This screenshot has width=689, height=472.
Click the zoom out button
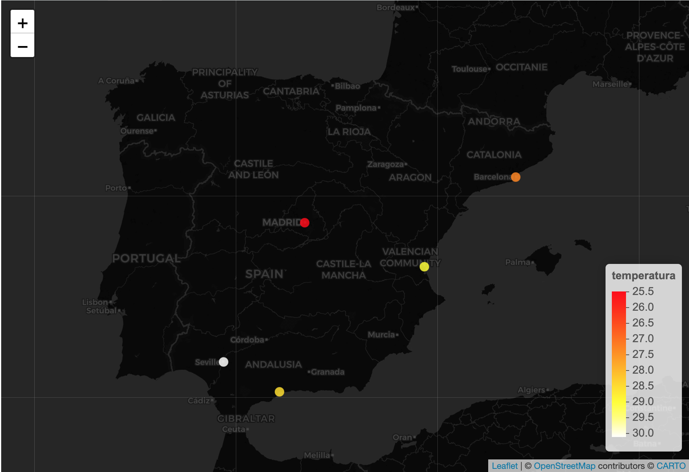[22, 46]
